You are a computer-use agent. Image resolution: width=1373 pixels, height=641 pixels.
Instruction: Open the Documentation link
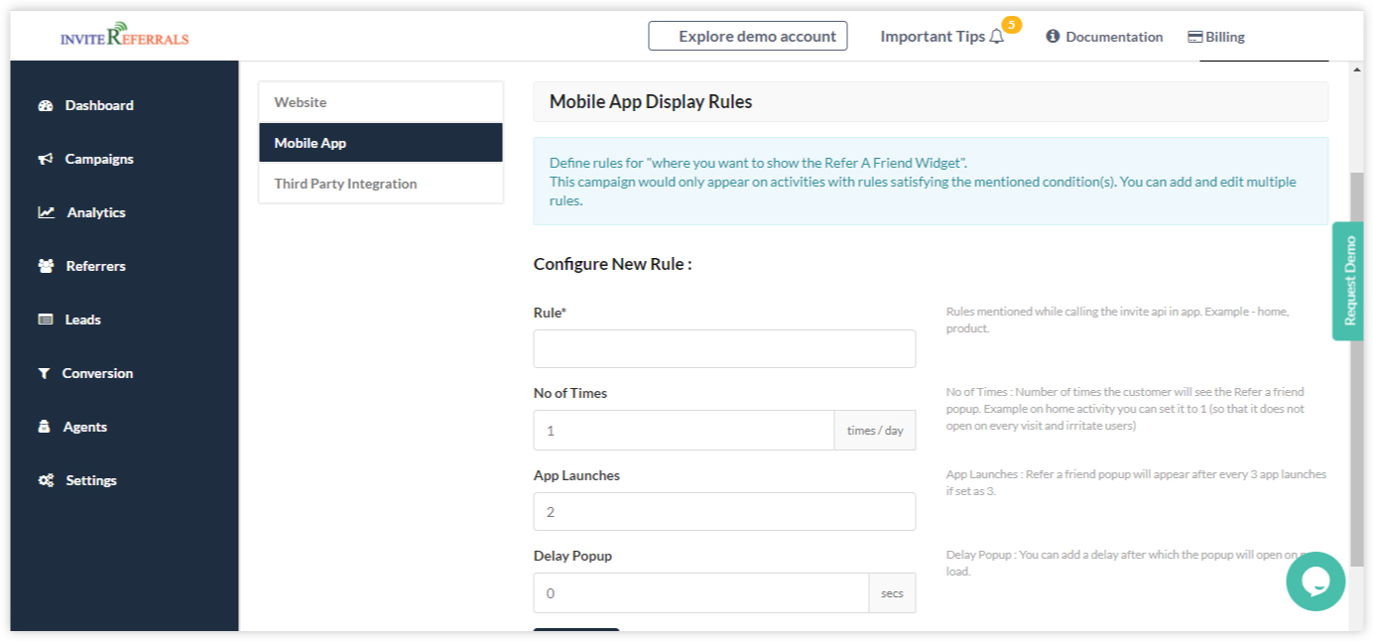[x=1114, y=37]
